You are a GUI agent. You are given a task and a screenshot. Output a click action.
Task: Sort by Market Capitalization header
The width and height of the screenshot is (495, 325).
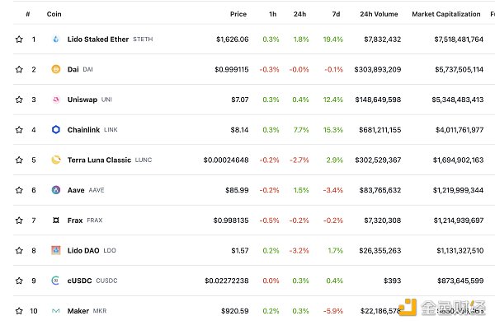446,14
